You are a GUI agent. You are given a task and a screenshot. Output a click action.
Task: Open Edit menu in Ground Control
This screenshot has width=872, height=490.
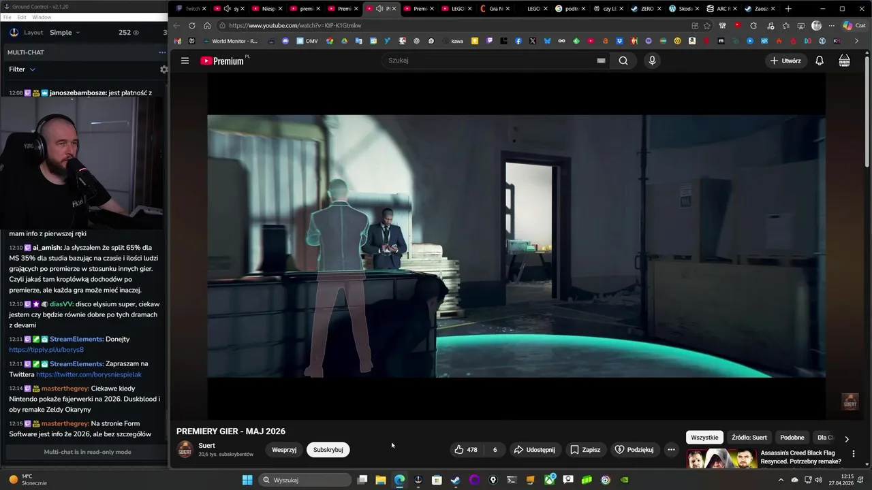click(x=22, y=17)
